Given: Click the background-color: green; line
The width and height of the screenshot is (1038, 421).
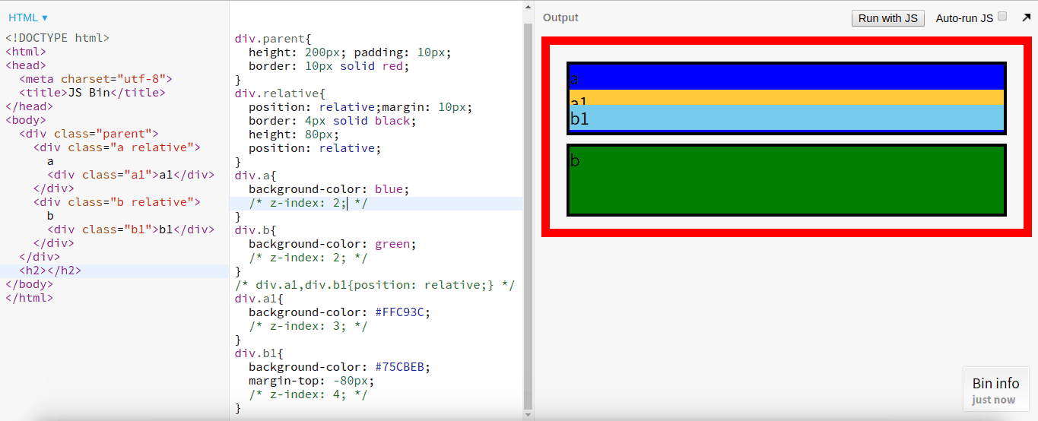Looking at the screenshot, I should [x=332, y=244].
